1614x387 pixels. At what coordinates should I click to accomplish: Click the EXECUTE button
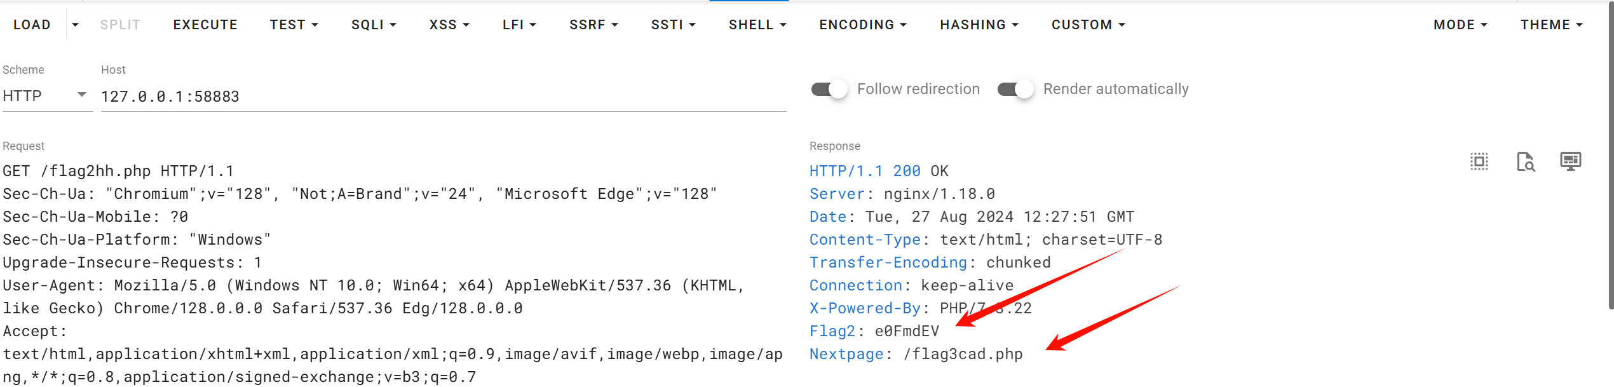click(205, 24)
